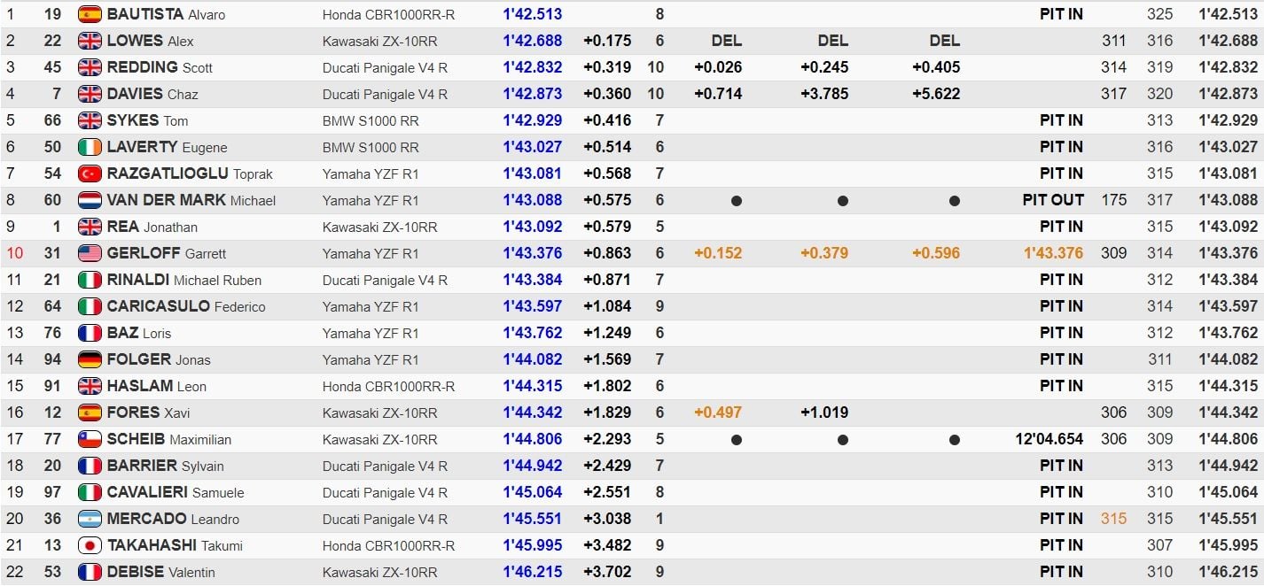The width and height of the screenshot is (1264, 586).
Task: Click the speed value 175
Action: tap(1114, 200)
